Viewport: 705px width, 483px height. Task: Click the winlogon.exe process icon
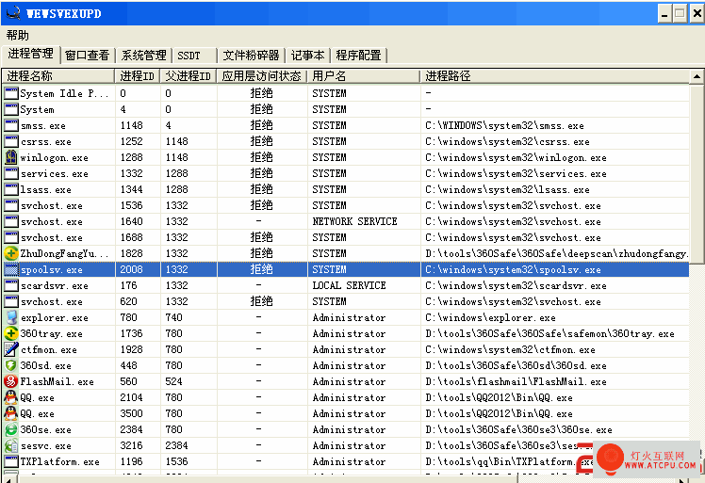tap(10, 157)
